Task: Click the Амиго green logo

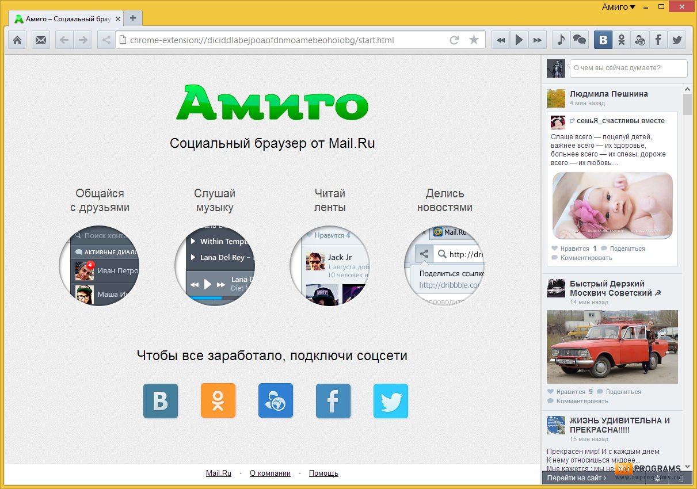Action: pos(272,103)
